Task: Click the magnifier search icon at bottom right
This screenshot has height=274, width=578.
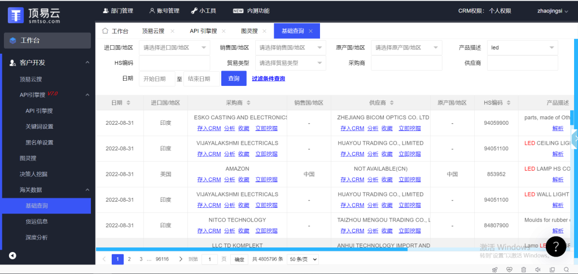Action: coord(566,269)
